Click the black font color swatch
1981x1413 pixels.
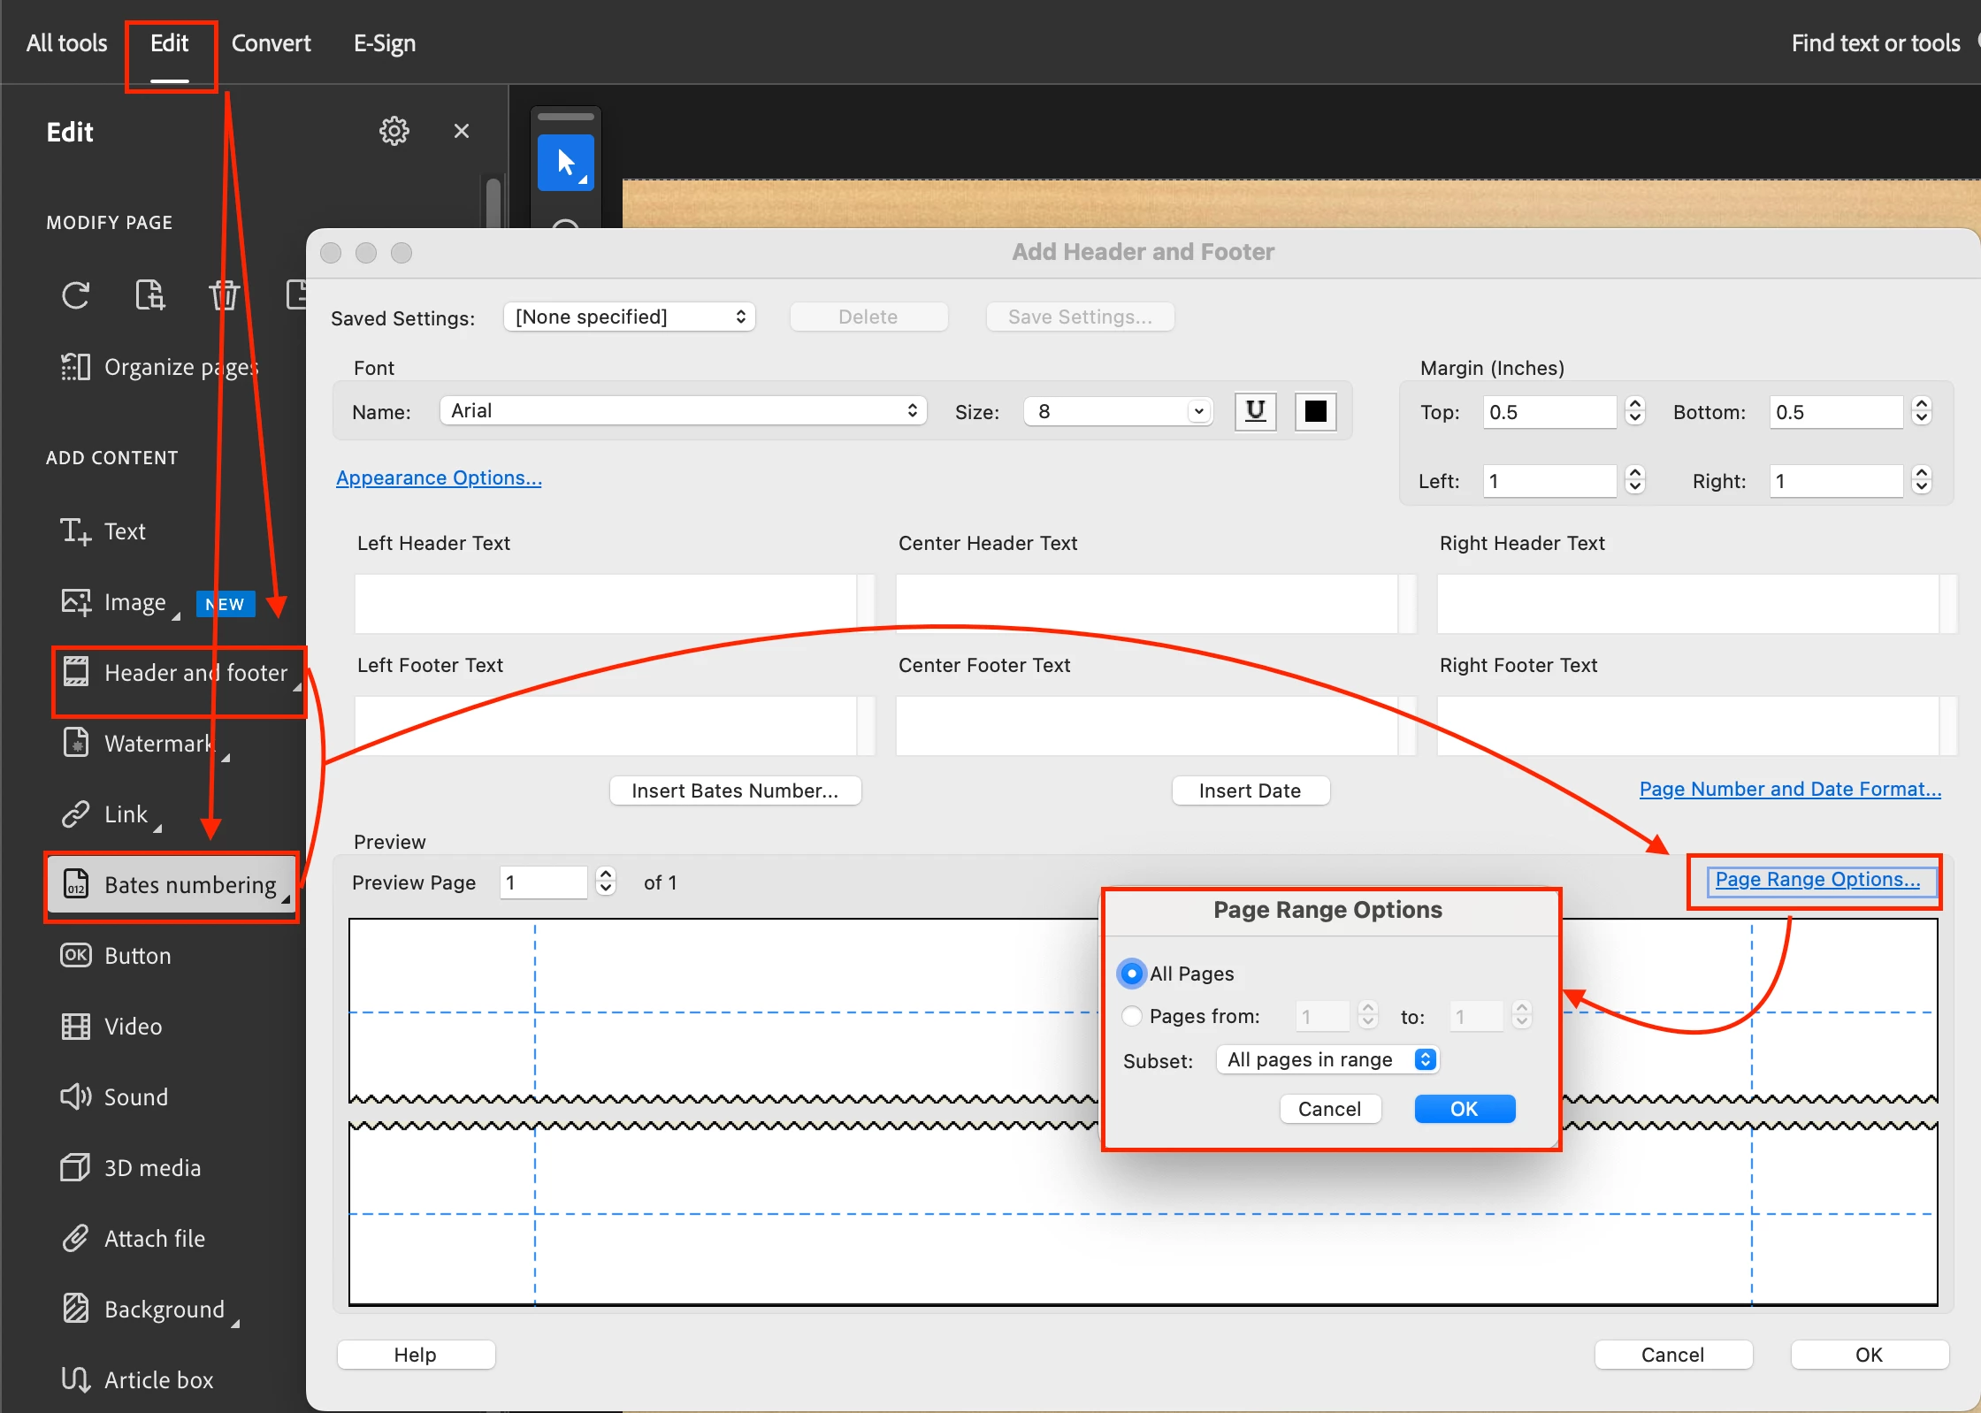coord(1315,411)
